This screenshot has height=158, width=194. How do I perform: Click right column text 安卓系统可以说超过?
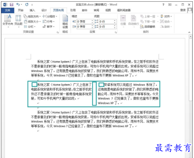(118, 85)
